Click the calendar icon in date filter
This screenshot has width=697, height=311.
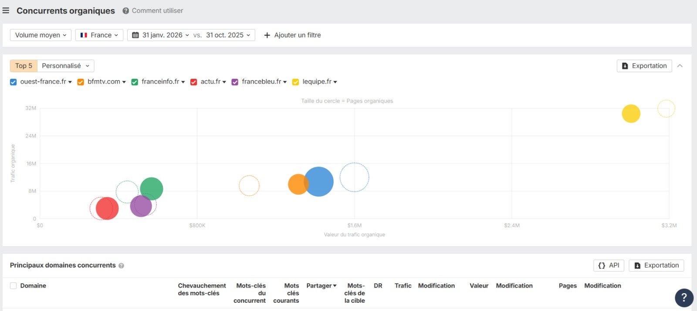(135, 35)
